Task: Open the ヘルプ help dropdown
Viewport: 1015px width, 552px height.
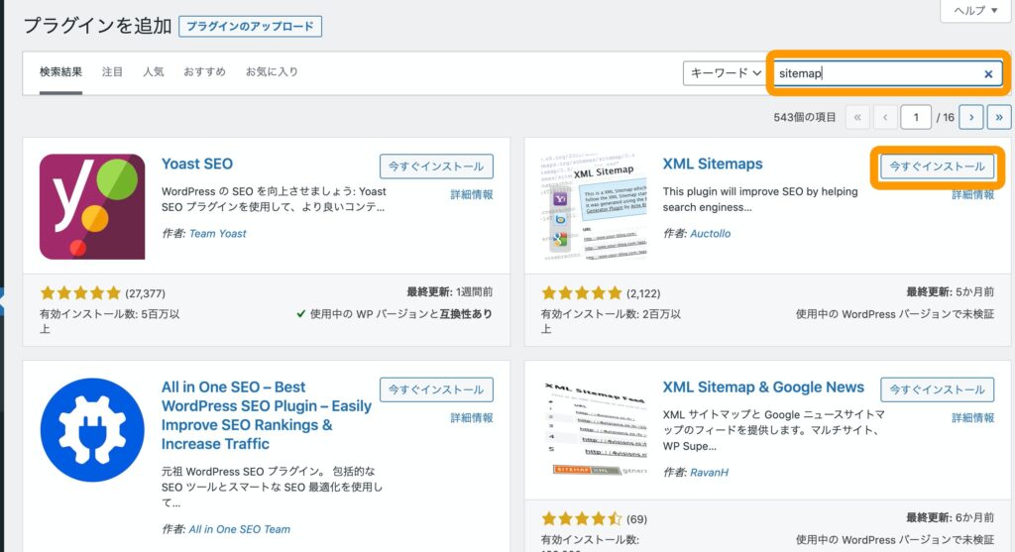Action: coord(975,10)
